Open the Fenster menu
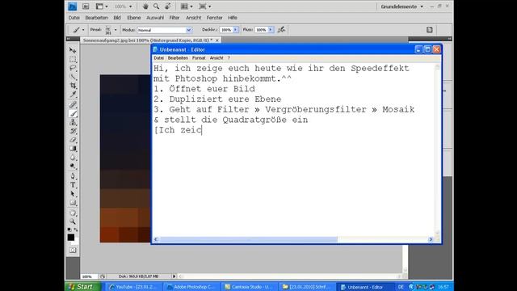 [x=214, y=18]
